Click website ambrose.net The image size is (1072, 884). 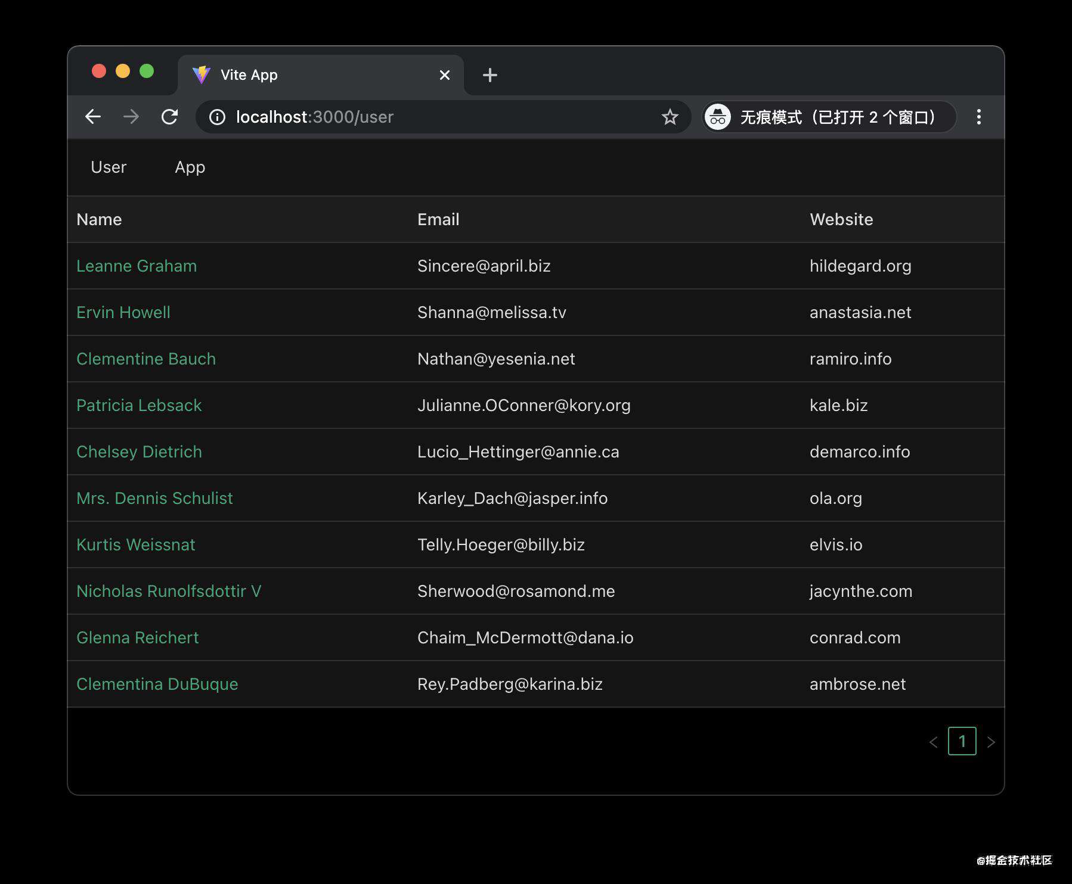tap(858, 684)
